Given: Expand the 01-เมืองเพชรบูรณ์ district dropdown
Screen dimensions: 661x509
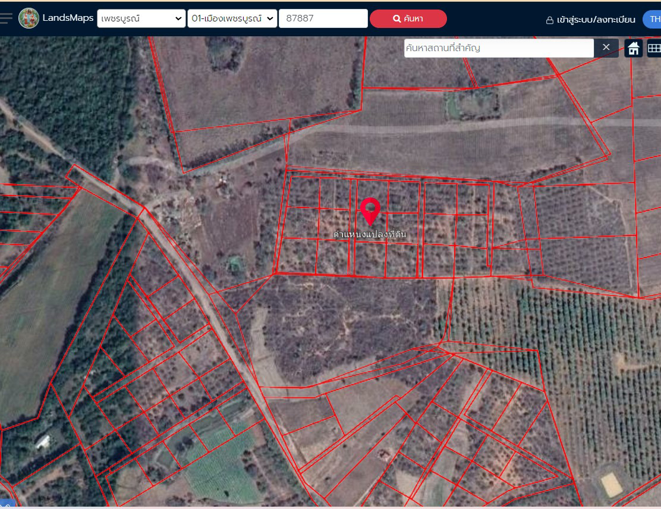Looking at the screenshot, I should pyautogui.click(x=232, y=18).
